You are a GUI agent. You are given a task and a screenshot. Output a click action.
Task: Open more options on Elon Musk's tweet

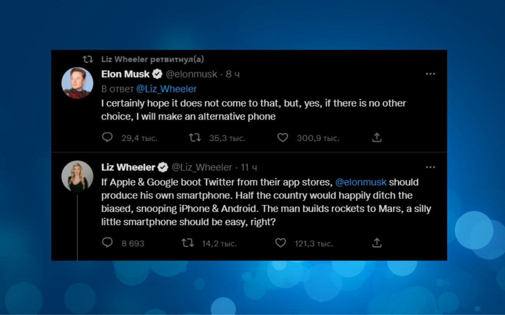(x=431, y=74)
